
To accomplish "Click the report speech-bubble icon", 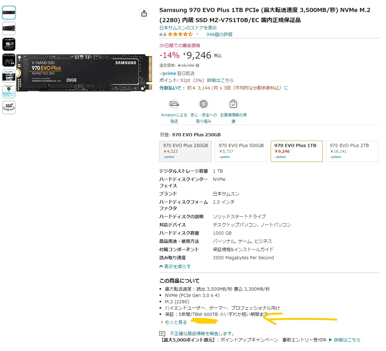I will (162, 334).
